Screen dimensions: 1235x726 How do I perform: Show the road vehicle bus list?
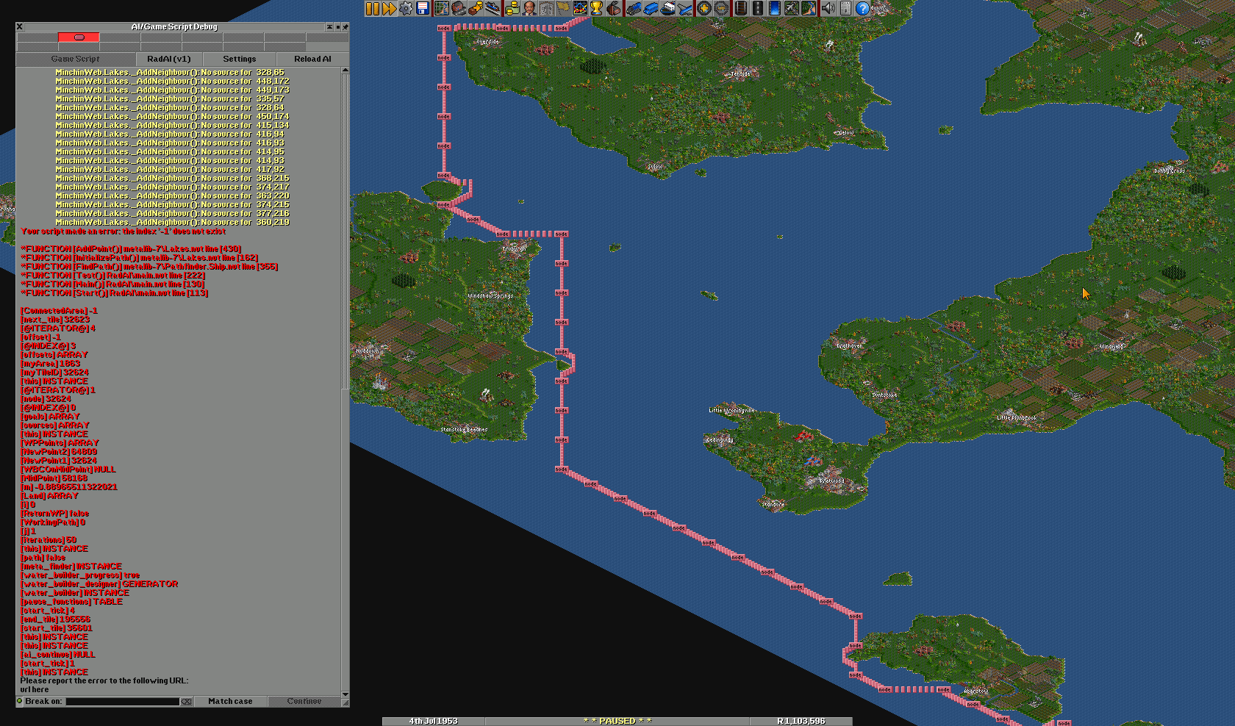coord(651,9)
